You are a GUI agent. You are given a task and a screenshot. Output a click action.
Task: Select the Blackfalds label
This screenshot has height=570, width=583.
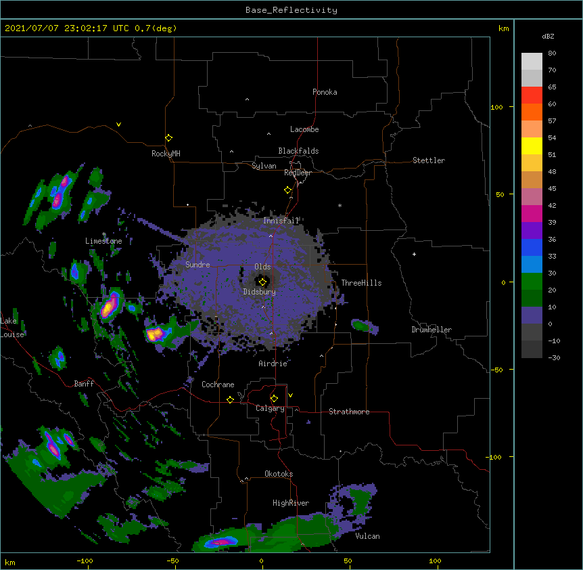(x=298, y=151)
